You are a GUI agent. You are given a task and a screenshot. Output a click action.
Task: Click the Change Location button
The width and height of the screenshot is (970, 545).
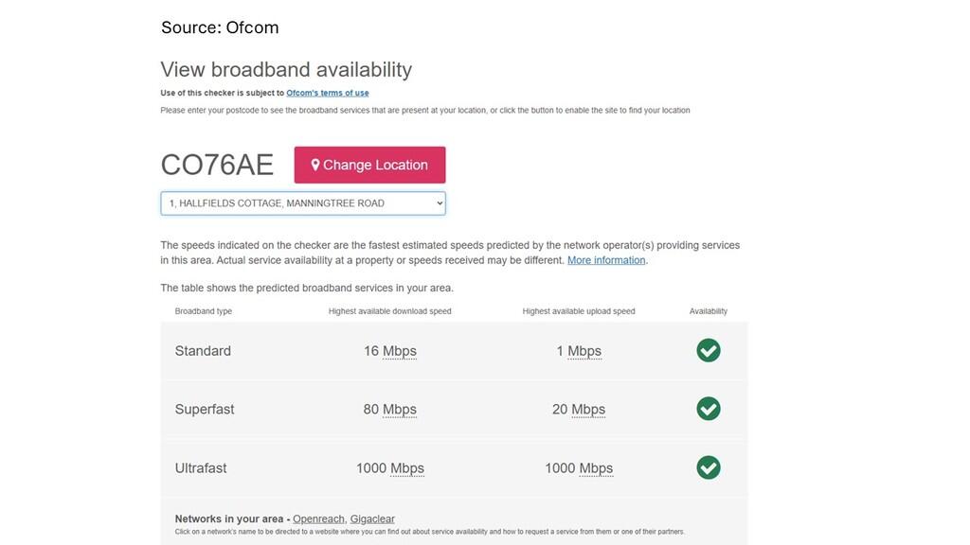[370, 165]
